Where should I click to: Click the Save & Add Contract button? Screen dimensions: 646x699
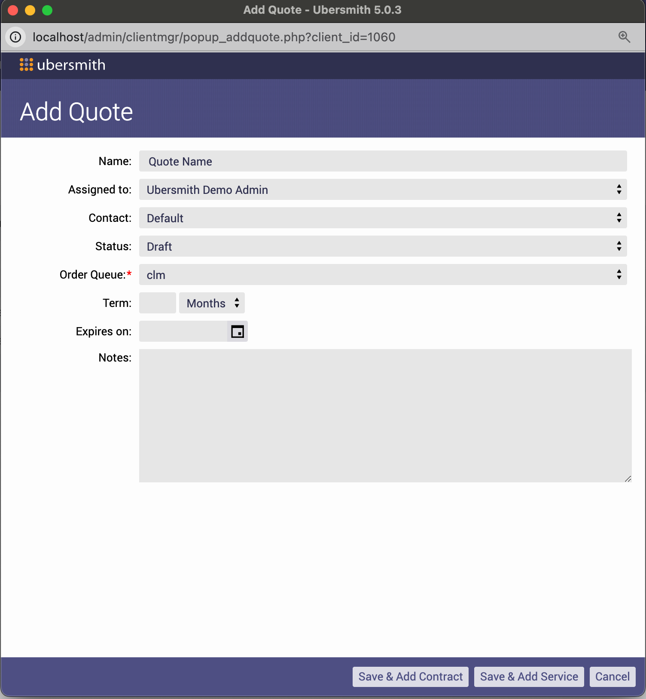[x=410, y=677]
